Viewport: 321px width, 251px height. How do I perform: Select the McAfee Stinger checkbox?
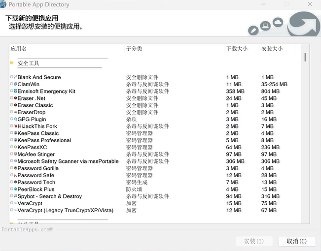point(12,154)
